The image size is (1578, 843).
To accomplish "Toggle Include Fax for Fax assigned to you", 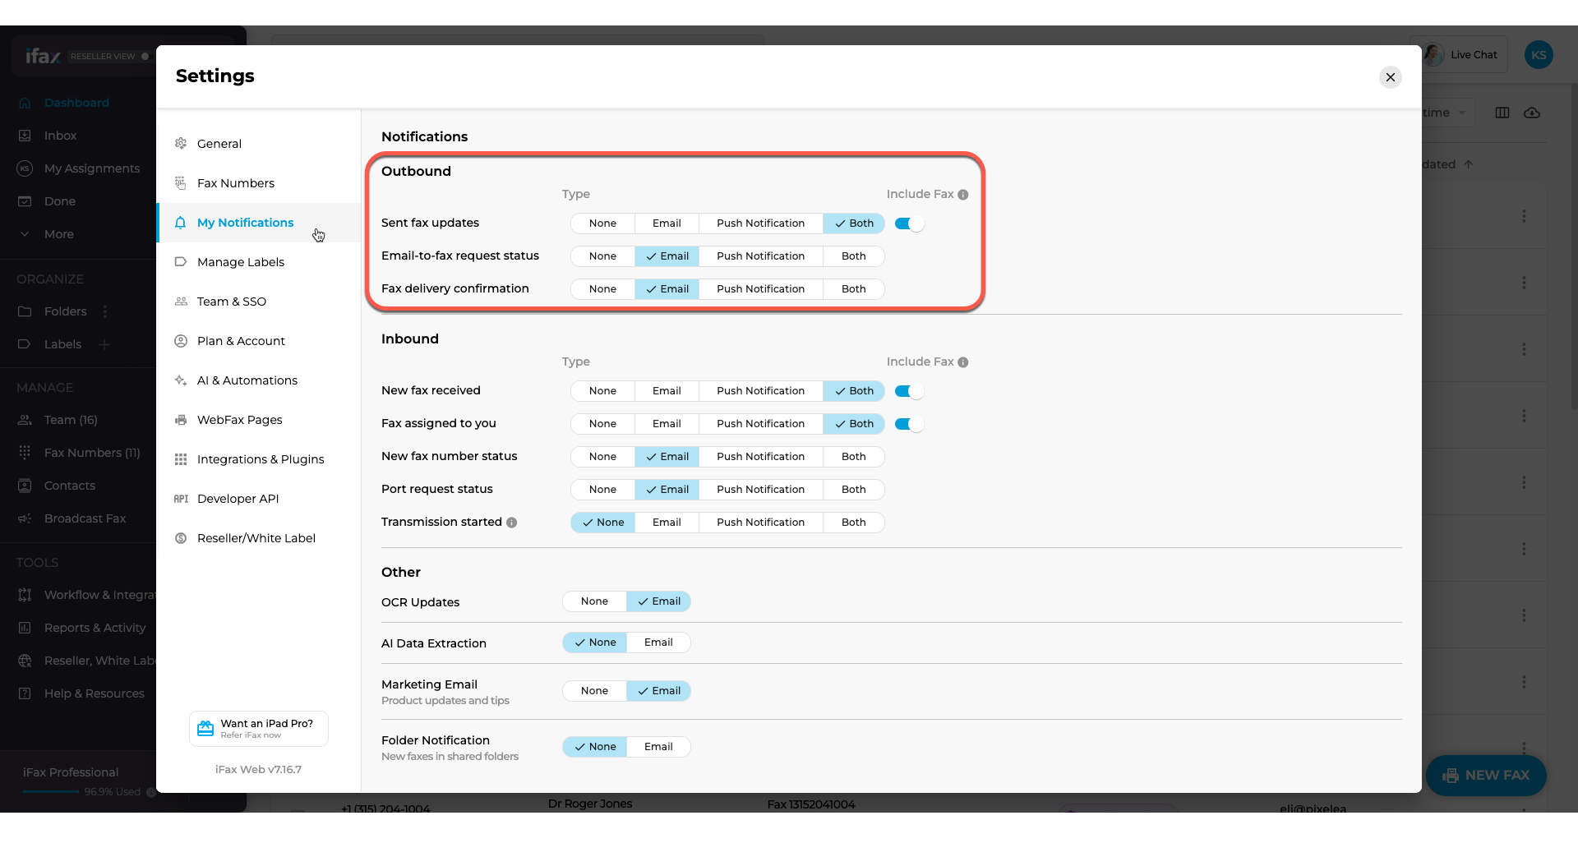I will [x=908, y=424].
